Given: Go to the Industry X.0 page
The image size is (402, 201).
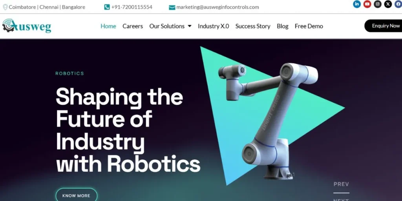Looking at the screenshot, I should (x=213, y=26).
